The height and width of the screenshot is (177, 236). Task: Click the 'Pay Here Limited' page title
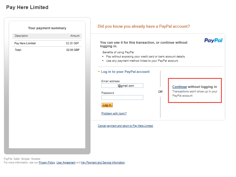(x=27, y=7)
